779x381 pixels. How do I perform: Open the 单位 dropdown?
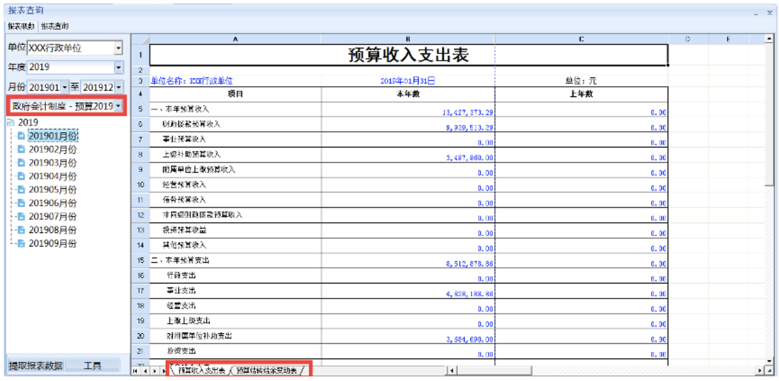pos(118,48)
